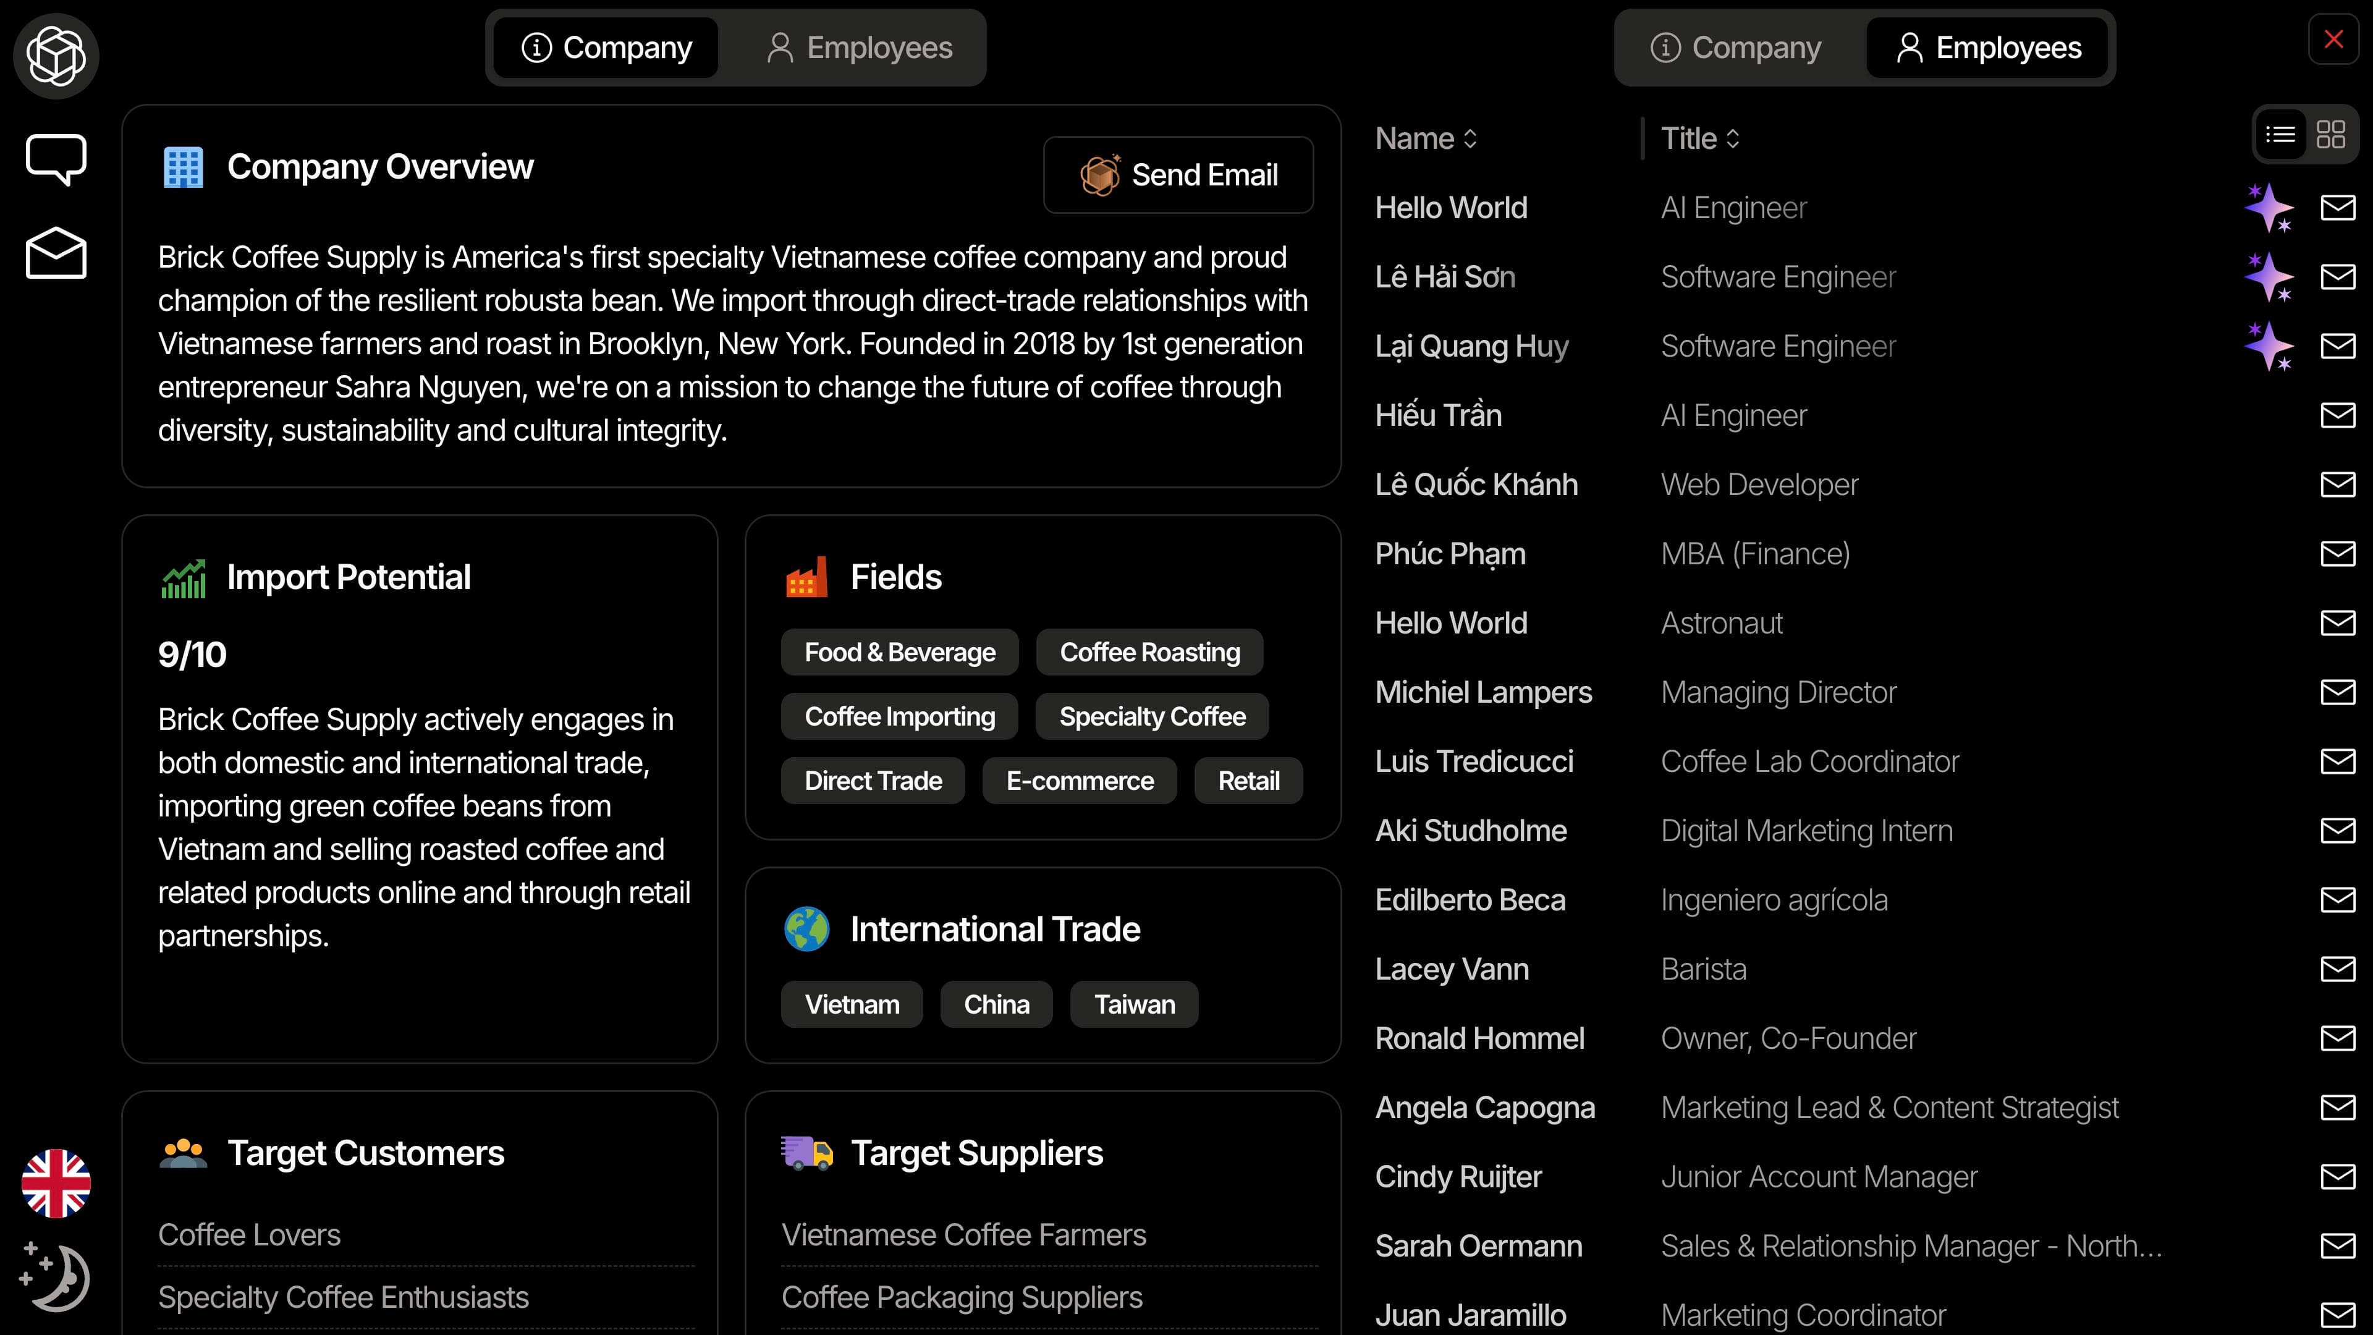Click AI sparkle icon for Lại Quang Huy

coord(2269,346)
